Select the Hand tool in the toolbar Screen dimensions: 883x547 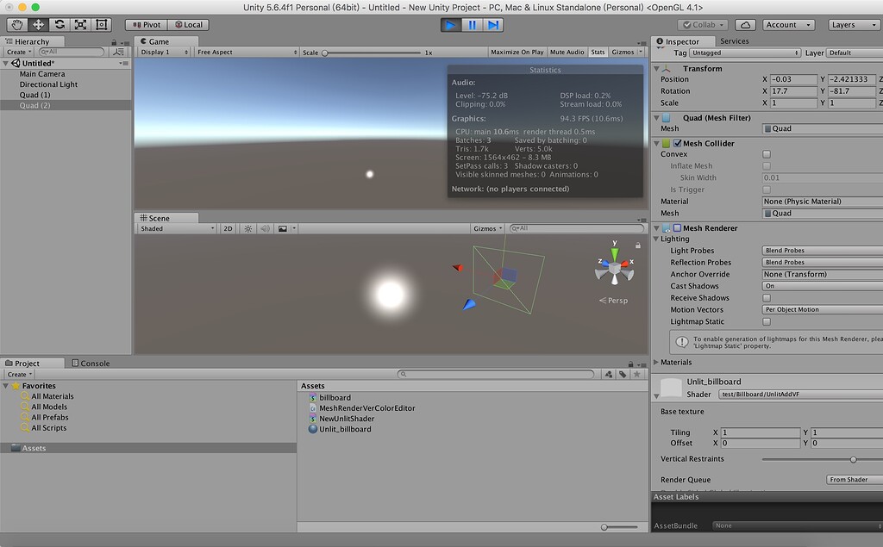click(x=16, y=25)
